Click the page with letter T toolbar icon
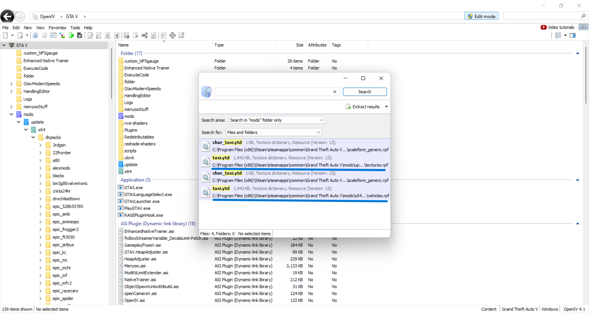This screenshot has width=589, height=313. tap(117, 35)
